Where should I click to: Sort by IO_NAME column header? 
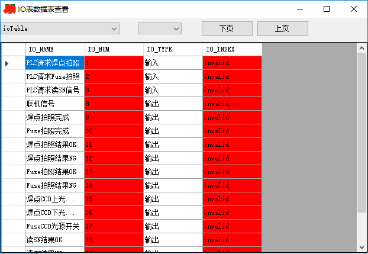[54, 49]
